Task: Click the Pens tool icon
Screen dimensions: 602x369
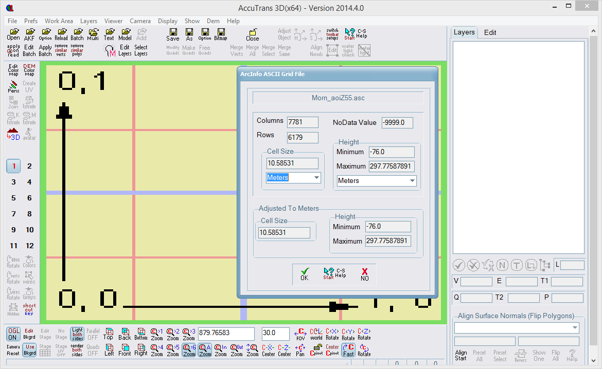Action: pos(13,86)
